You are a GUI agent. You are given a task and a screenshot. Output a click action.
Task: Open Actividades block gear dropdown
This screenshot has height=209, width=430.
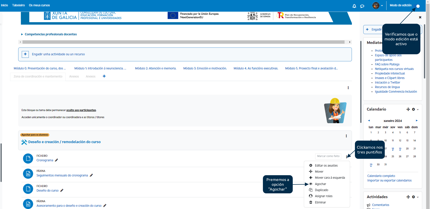[x=415, y=197]
